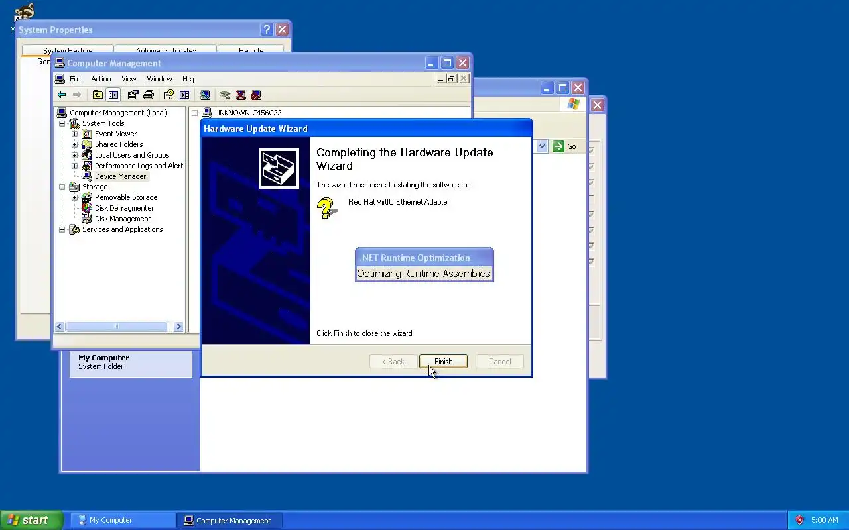Click the console tree scroll right arrow

pos(178,326)
